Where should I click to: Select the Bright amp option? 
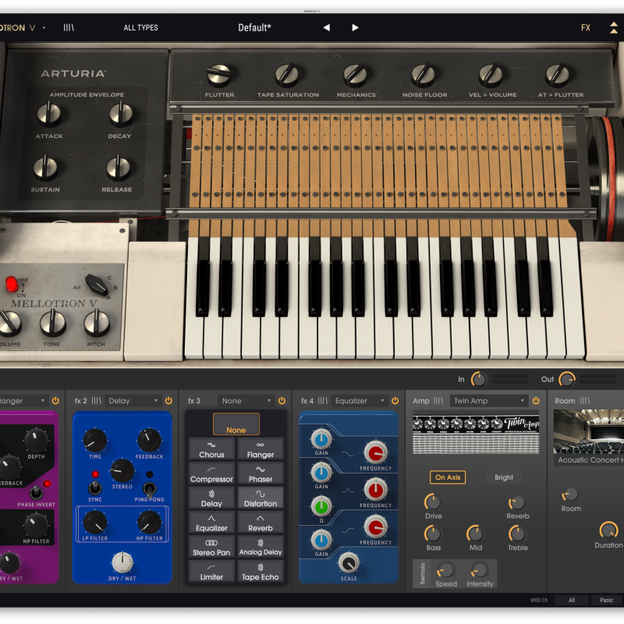504,477
